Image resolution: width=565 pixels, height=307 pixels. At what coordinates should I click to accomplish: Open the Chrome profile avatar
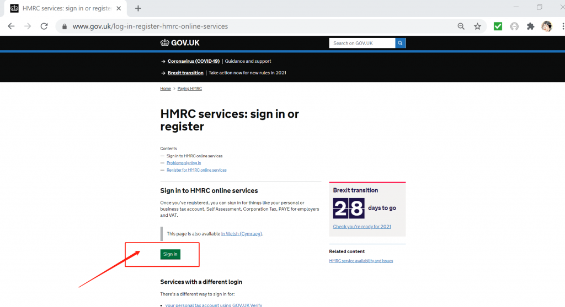pyautogui.click(x=546, y=26)
